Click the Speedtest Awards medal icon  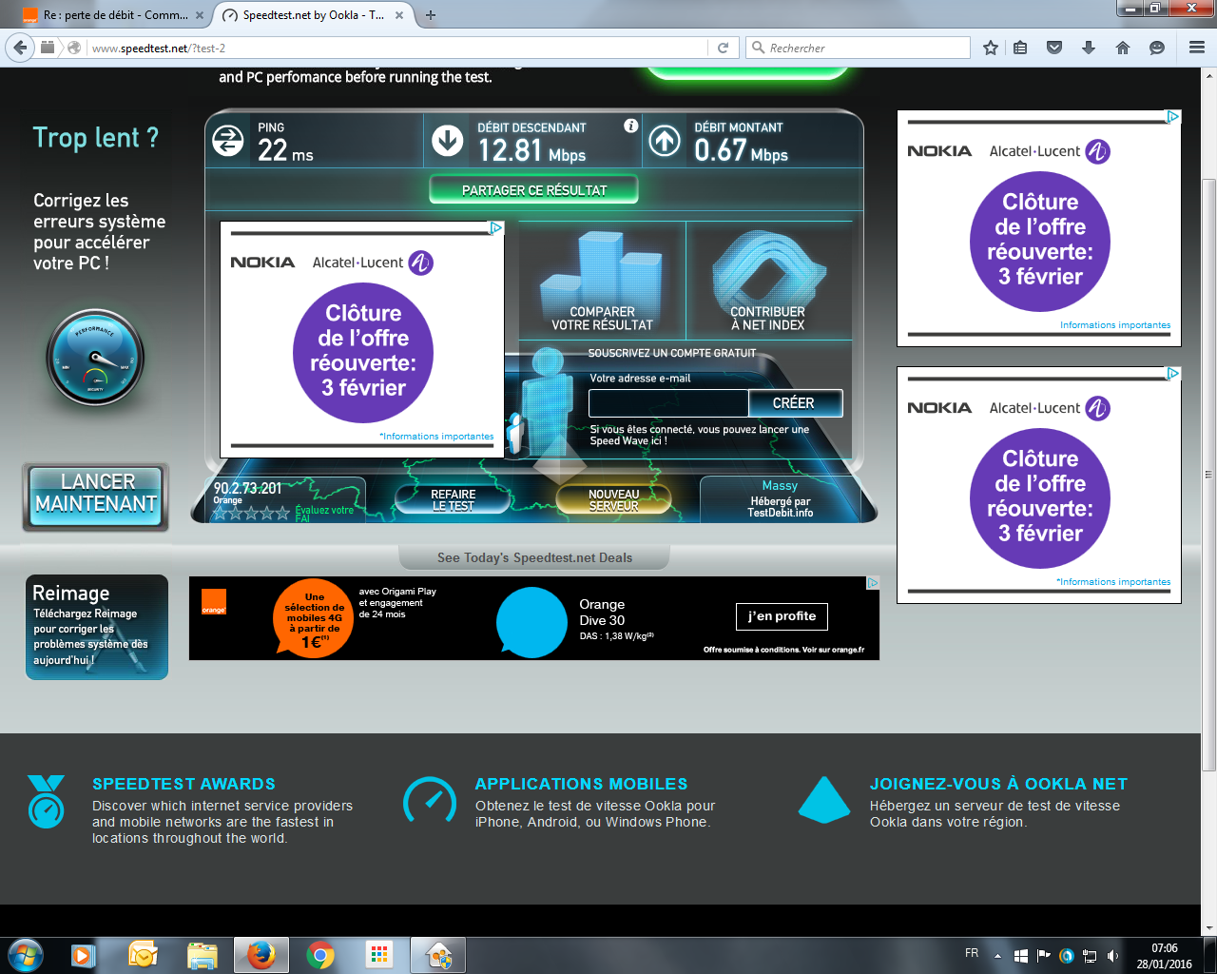click(x=45, y=802)
